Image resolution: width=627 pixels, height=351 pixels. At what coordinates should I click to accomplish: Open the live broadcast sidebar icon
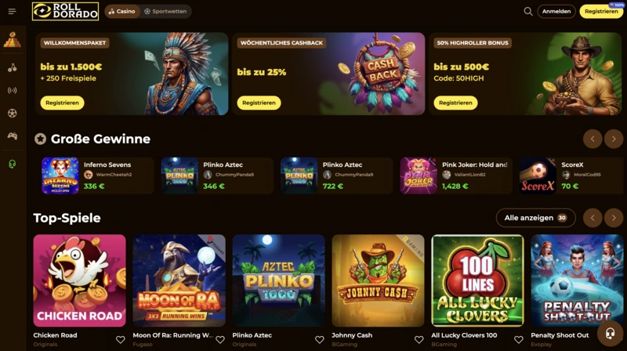pos(13,90)
